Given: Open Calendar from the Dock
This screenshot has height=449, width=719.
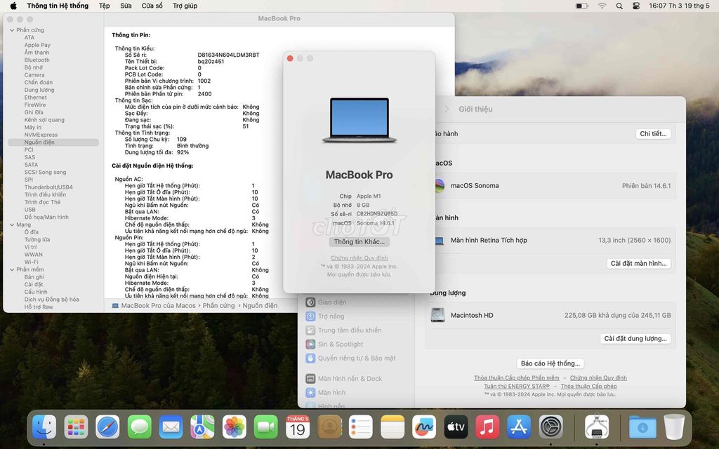Looking at the screenshot, I should 298,427.
